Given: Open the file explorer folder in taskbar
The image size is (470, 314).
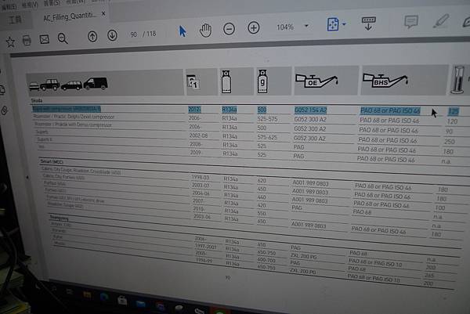Looking at the screenshot, I should coord(87,295).
